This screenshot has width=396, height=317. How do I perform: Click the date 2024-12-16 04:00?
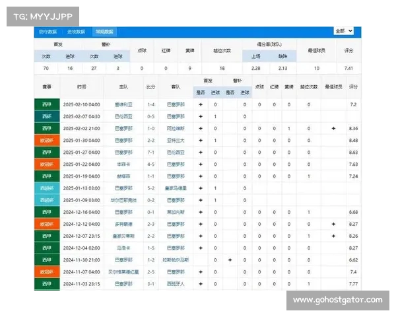tap(82, 212)
